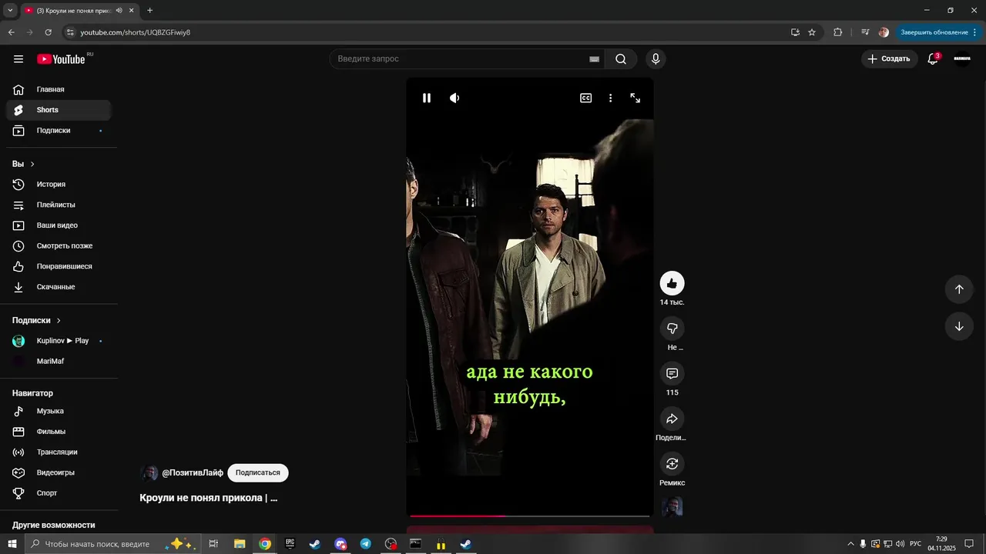Open the Epic Games launcher from the taskbar
This screenshot has height=554, width=986.
click(290, 544)
